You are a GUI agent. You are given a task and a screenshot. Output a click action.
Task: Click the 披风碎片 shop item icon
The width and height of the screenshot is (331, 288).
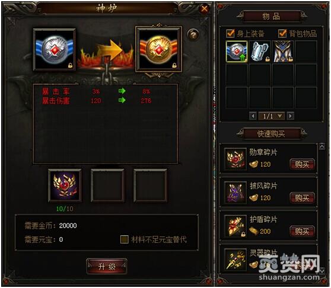pyautogui.click(x=235, y=193)
